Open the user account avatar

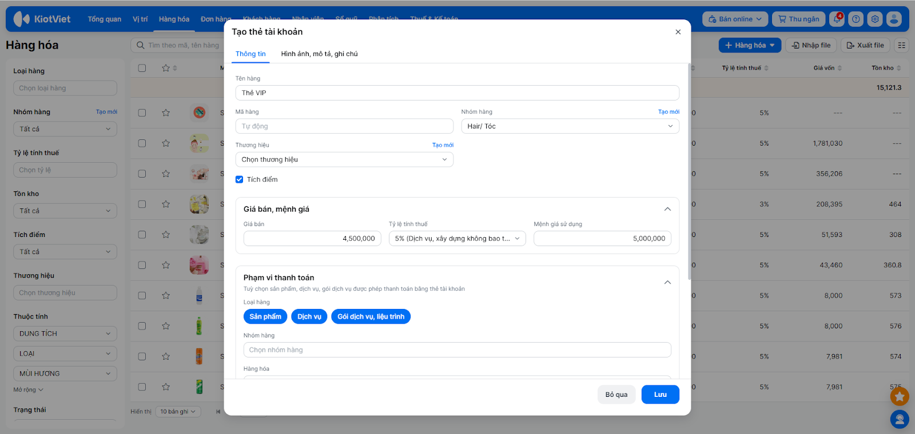(x=894, y=19)
